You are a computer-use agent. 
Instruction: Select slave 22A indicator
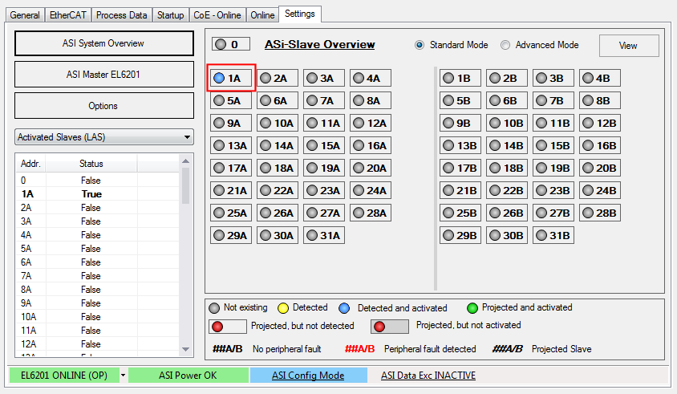[278, 190]
